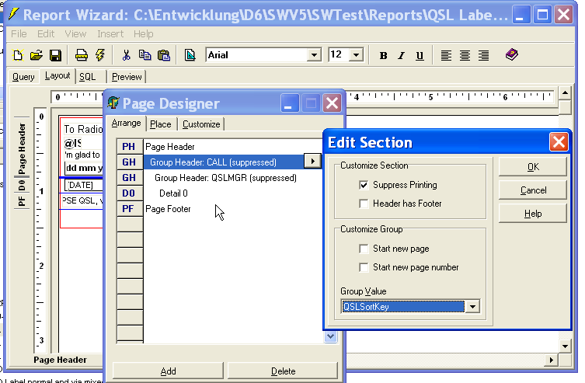
Task: Open the font size dropdown
Action: [356, 55]
